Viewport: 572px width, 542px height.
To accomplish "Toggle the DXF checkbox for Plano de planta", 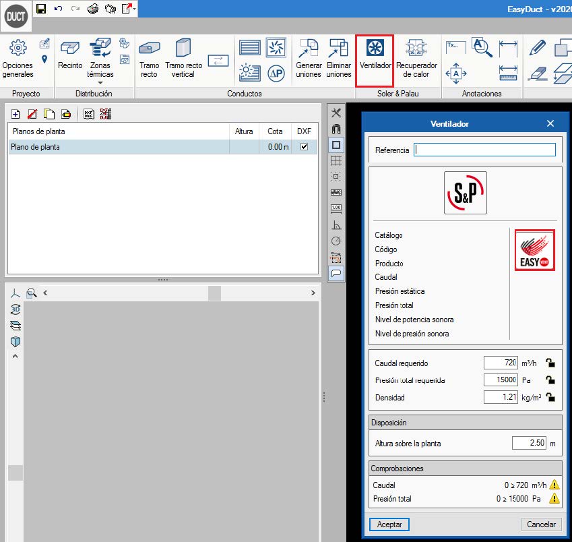I will pos(304,146).
